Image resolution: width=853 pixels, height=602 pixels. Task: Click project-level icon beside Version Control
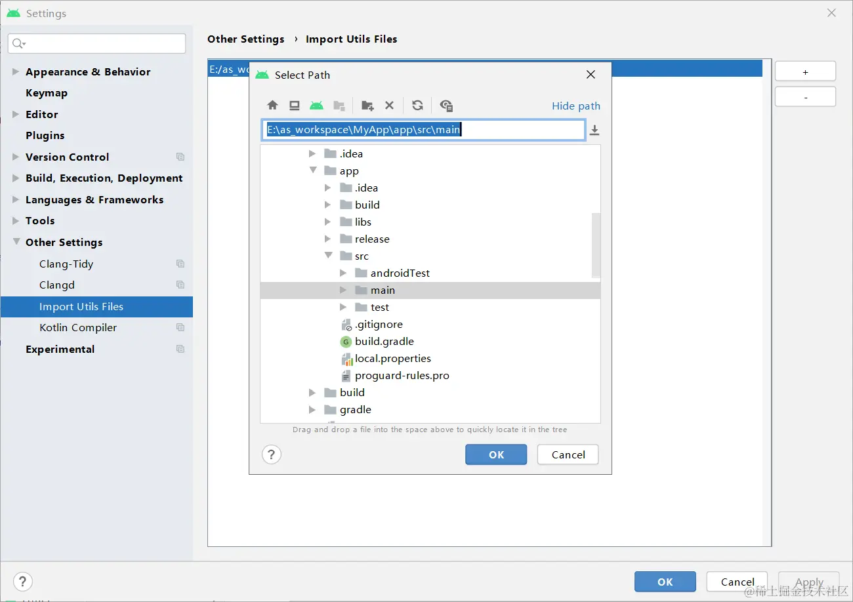[x=180, y=157]
